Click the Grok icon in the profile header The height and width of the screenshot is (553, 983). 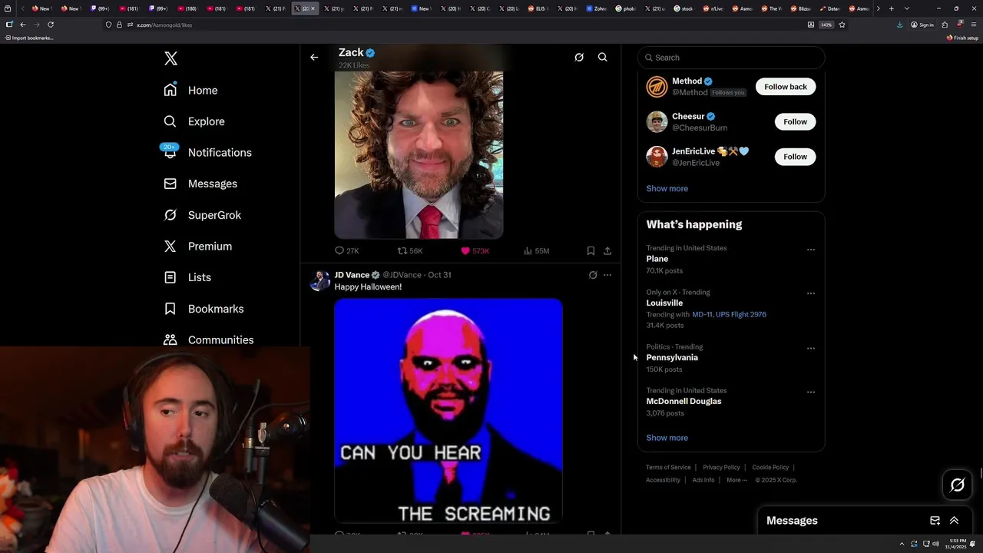579,57
